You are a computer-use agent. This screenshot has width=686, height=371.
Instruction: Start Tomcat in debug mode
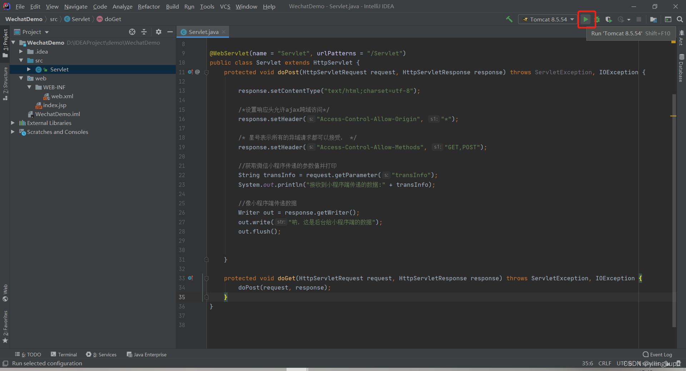coord(597,19)
